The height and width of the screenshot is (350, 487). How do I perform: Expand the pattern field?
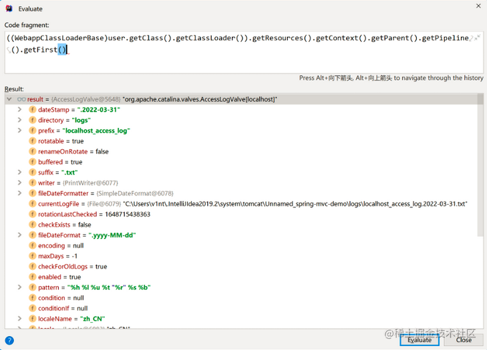[19, 287]
